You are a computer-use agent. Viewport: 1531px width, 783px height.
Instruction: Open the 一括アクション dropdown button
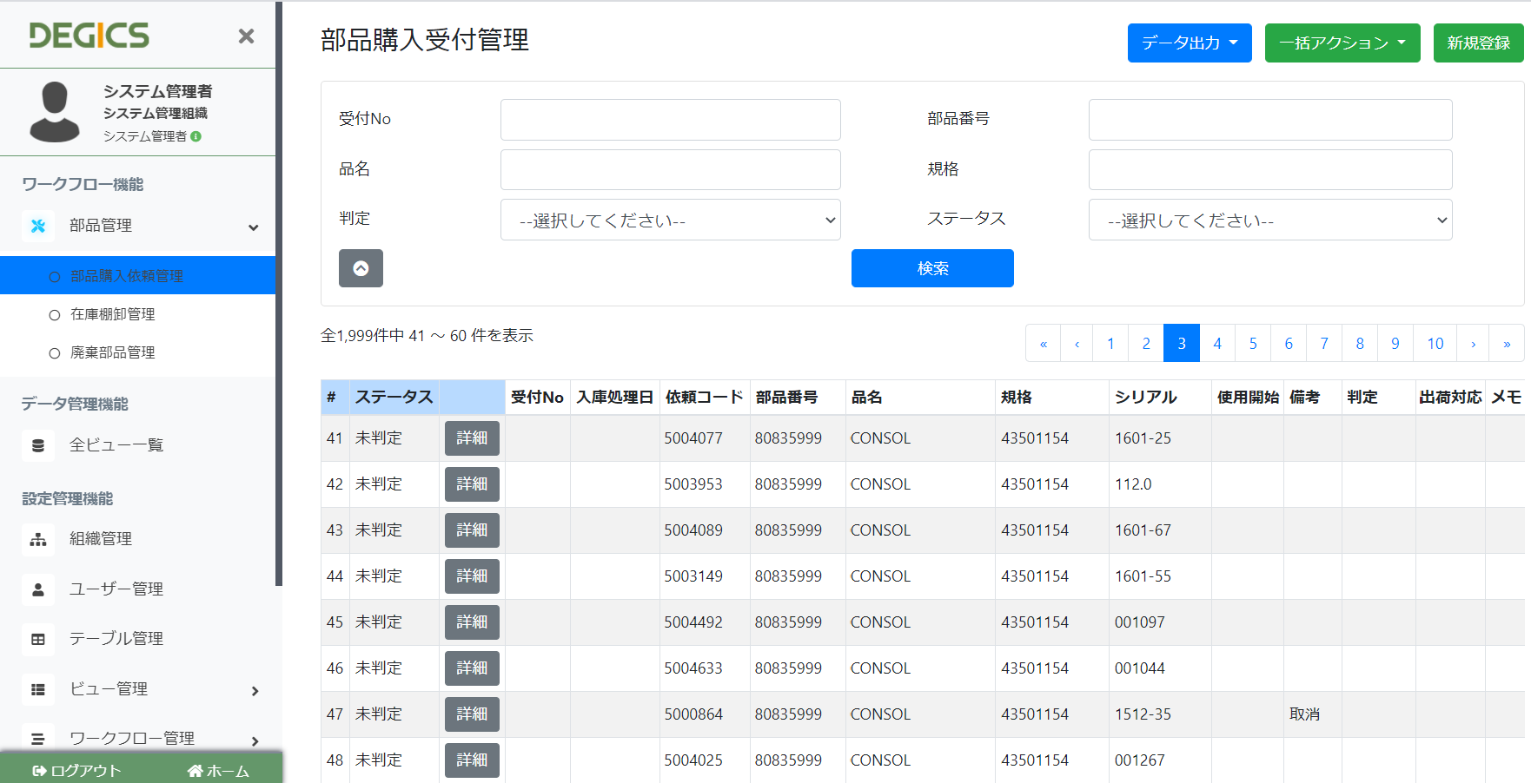(1342, 43)
